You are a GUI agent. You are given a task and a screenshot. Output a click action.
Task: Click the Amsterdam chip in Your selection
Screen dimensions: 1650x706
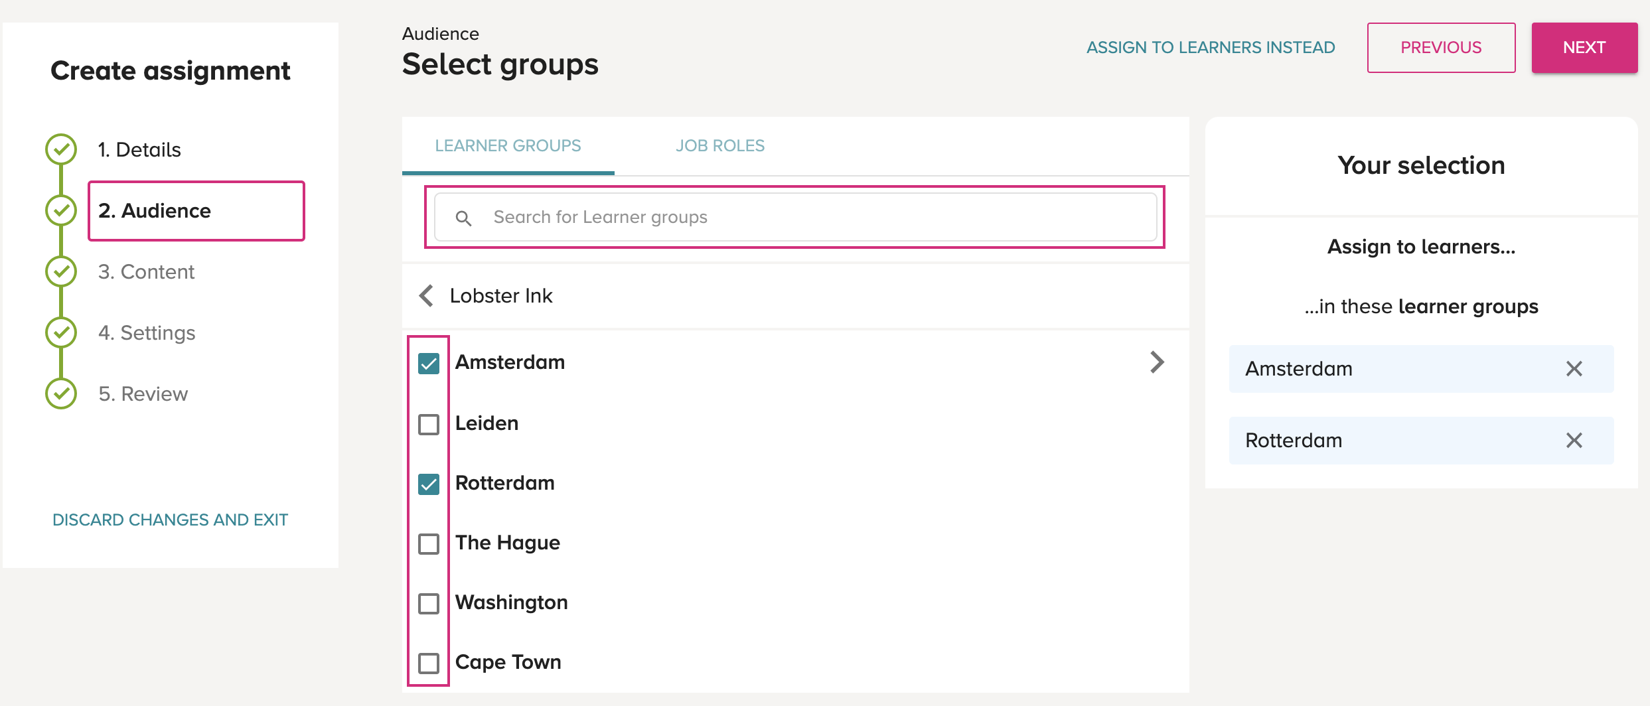[x=1422, y=369]
